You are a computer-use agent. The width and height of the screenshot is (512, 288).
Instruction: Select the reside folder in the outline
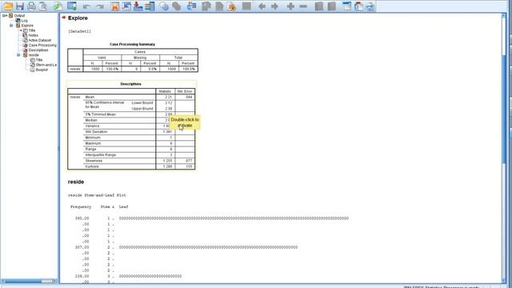tap(34, 55)
